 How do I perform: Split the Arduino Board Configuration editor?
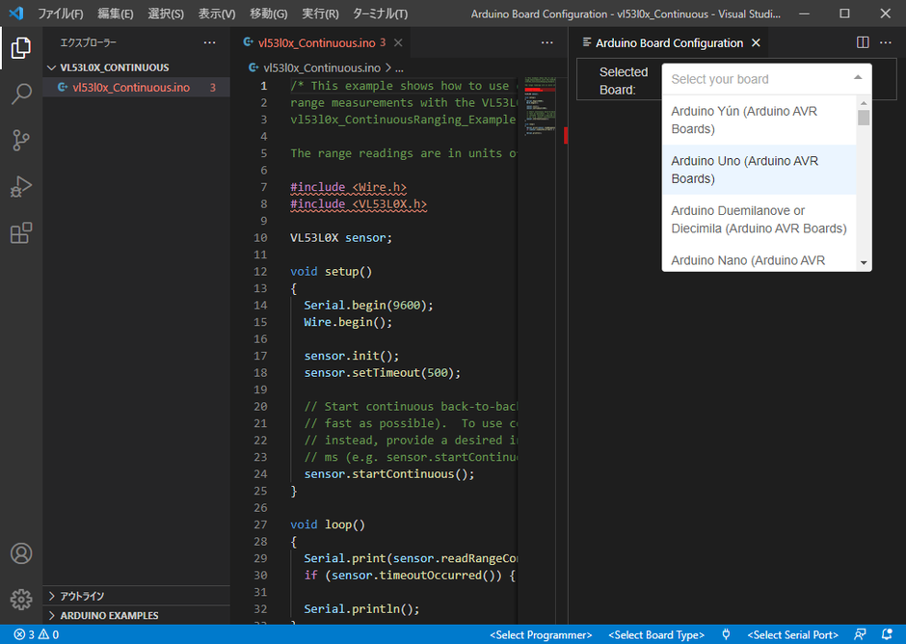862,42
